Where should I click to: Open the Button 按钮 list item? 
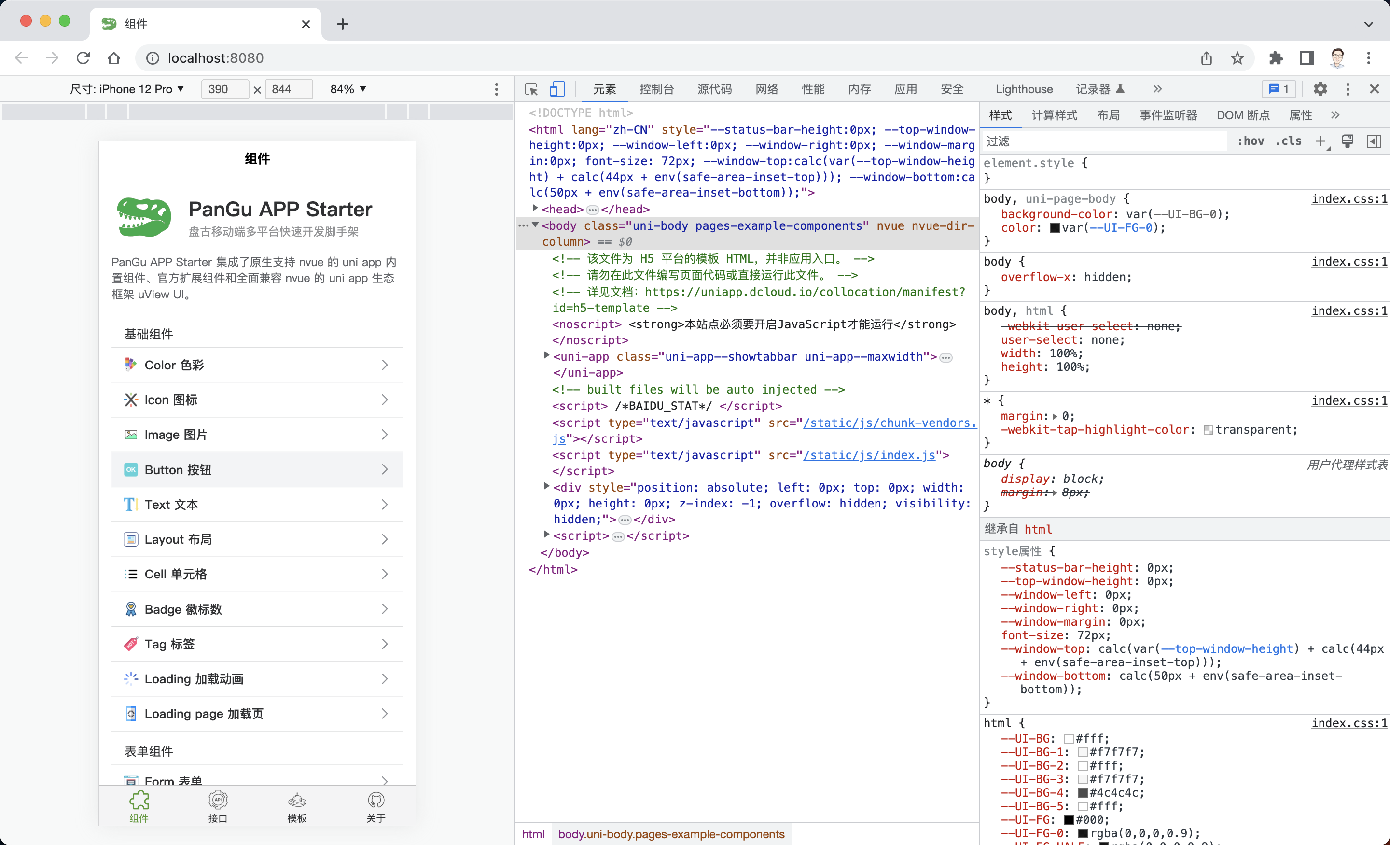pyautogui.click(x=257, y=470)
